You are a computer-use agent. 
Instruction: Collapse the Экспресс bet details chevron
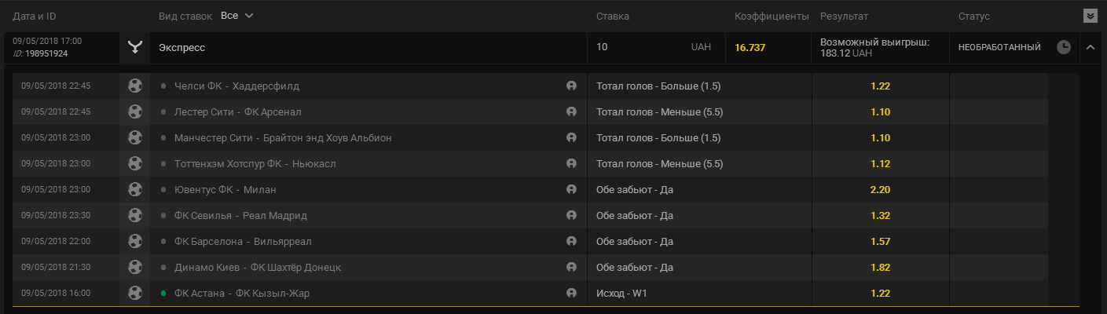[x=1091, y=47]
